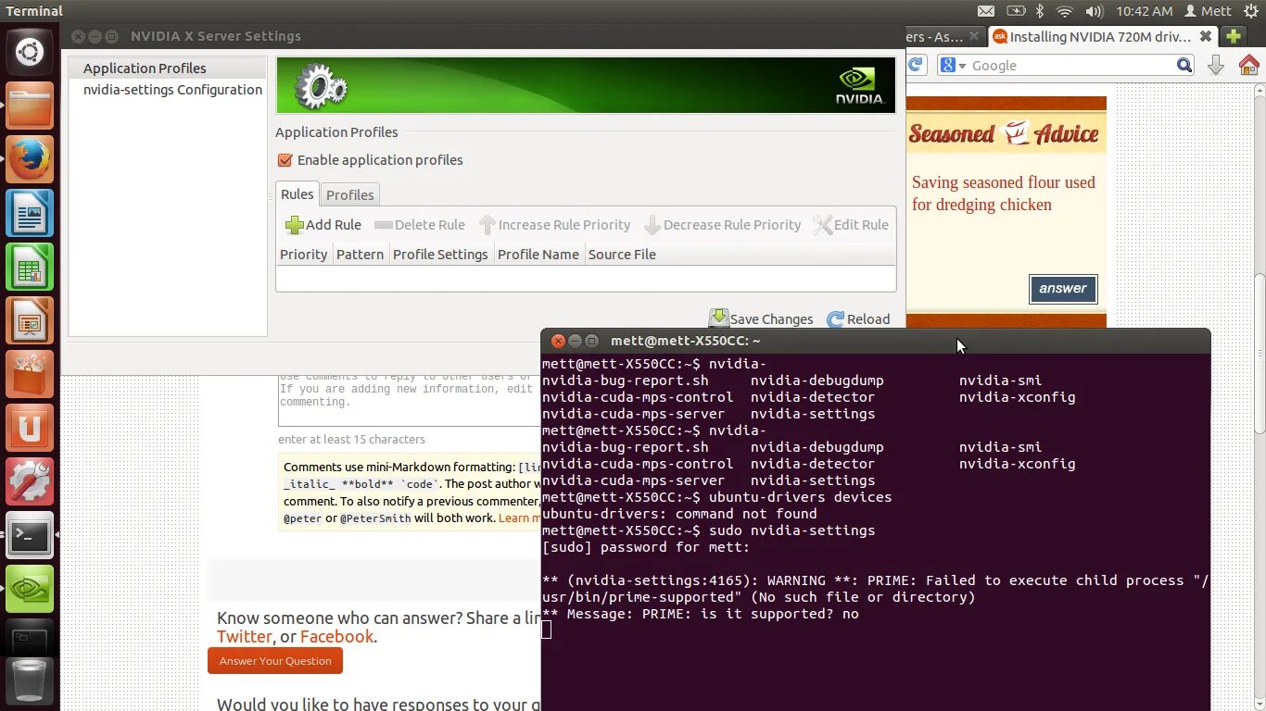Select Application Profiles in the sidebar
Screen dimensions: 1266x711
point(168,69)
